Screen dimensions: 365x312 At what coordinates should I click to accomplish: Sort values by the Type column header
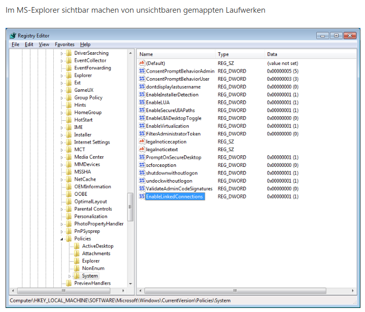point(240,54)
